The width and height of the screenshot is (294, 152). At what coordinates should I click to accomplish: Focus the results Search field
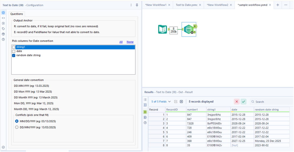pos(272,102)
